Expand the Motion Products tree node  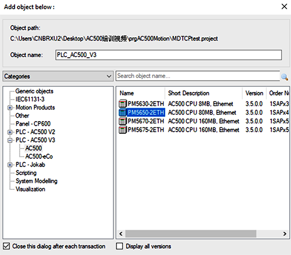click(x=10, y=108)
